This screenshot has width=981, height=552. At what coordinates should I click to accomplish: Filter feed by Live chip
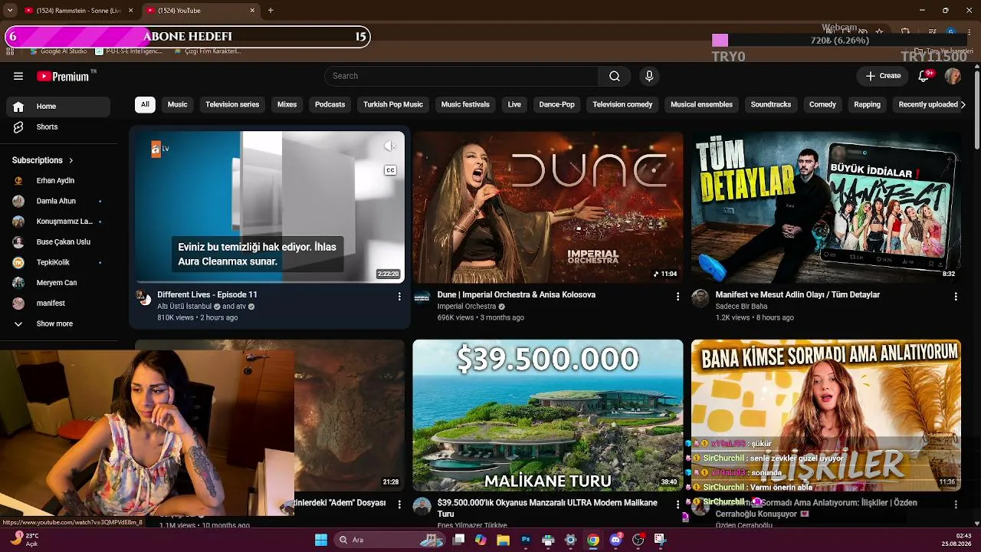point(514,104)
